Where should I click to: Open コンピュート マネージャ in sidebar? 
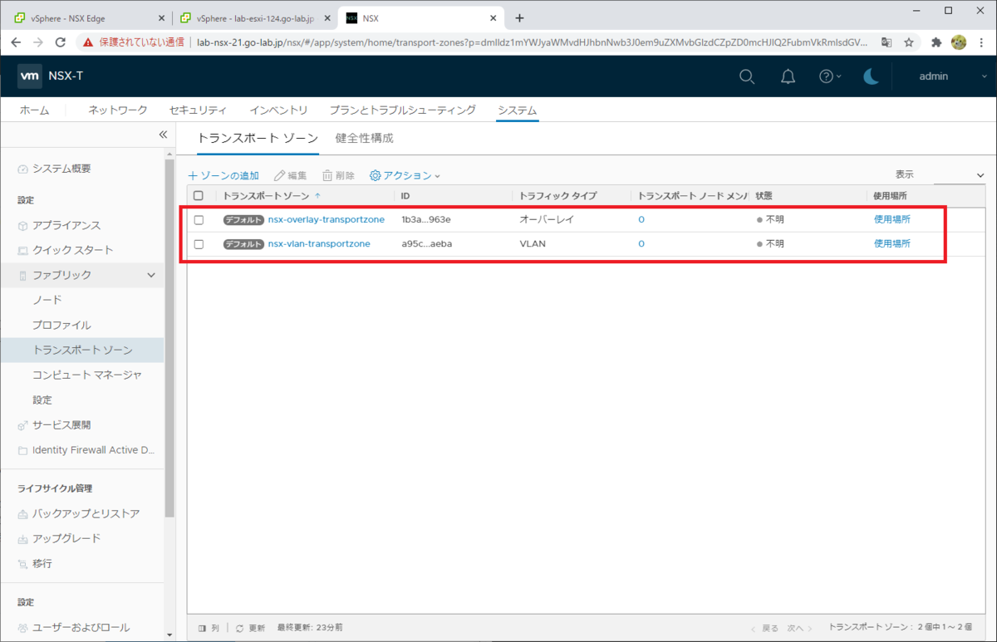click(87, 375)
